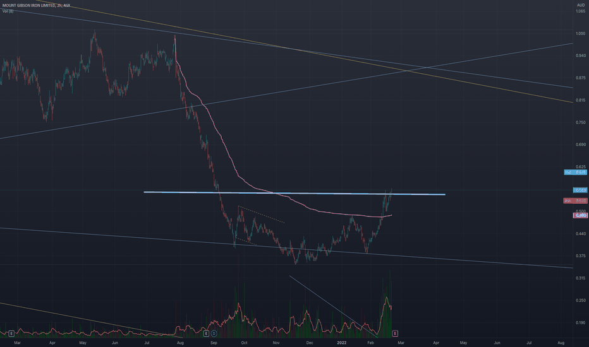The height and width of the screenshot is (347, 589).
Task: Click the 0.440 price axis label
Action: click(x=580, y=233)
